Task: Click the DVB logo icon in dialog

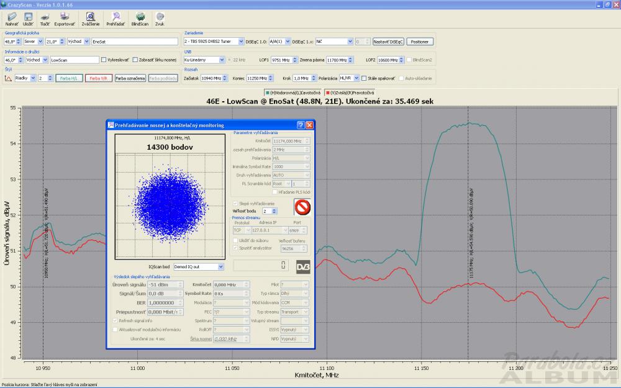Action: click(x=303, y=266)
